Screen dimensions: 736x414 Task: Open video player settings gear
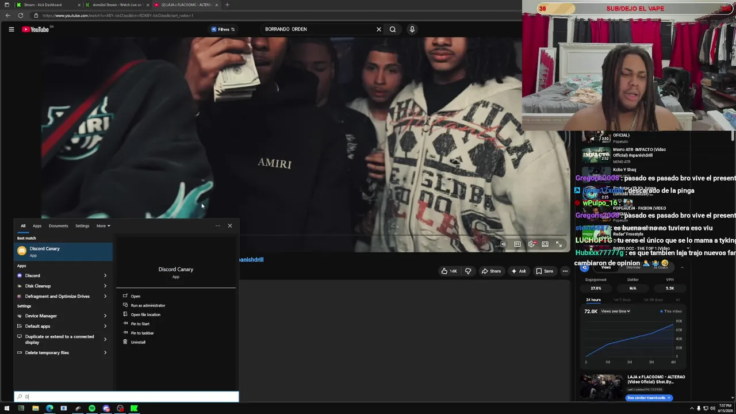(x=531, y=244)
